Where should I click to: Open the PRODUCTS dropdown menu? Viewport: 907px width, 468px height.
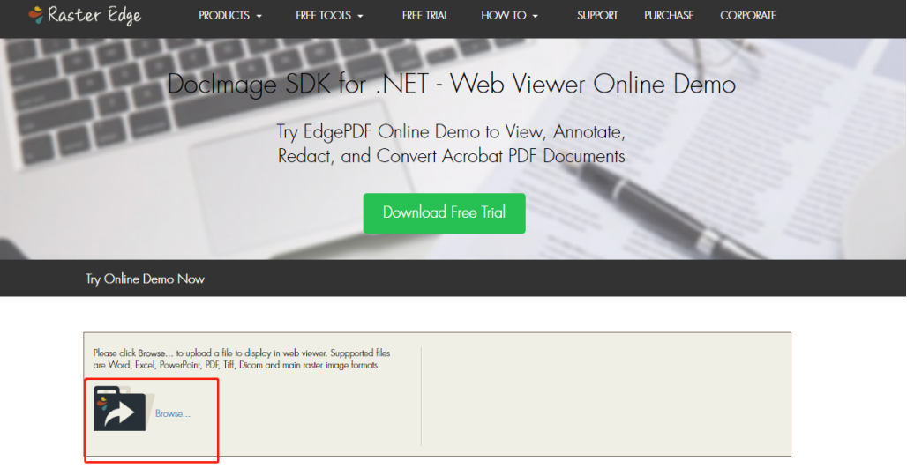click(229, 16)
